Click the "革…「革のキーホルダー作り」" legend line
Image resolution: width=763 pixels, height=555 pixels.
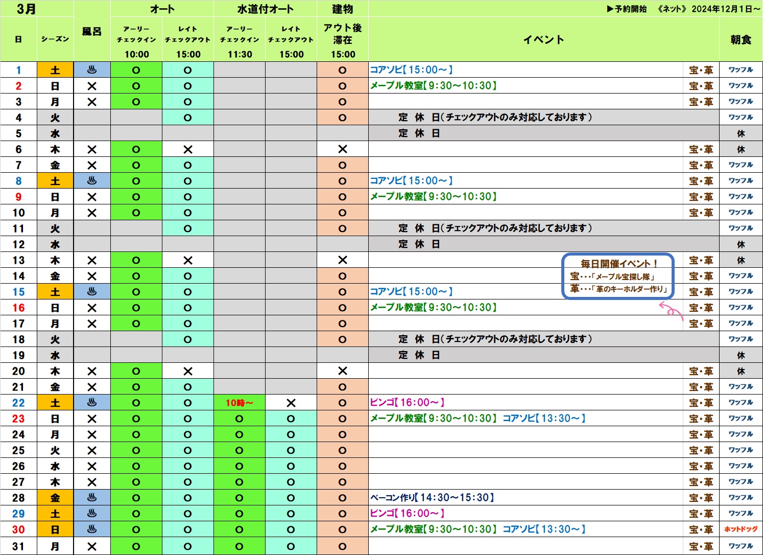tap(619, 289)
